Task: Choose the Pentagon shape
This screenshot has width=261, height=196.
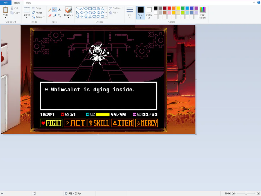Action: coord(86,13)
